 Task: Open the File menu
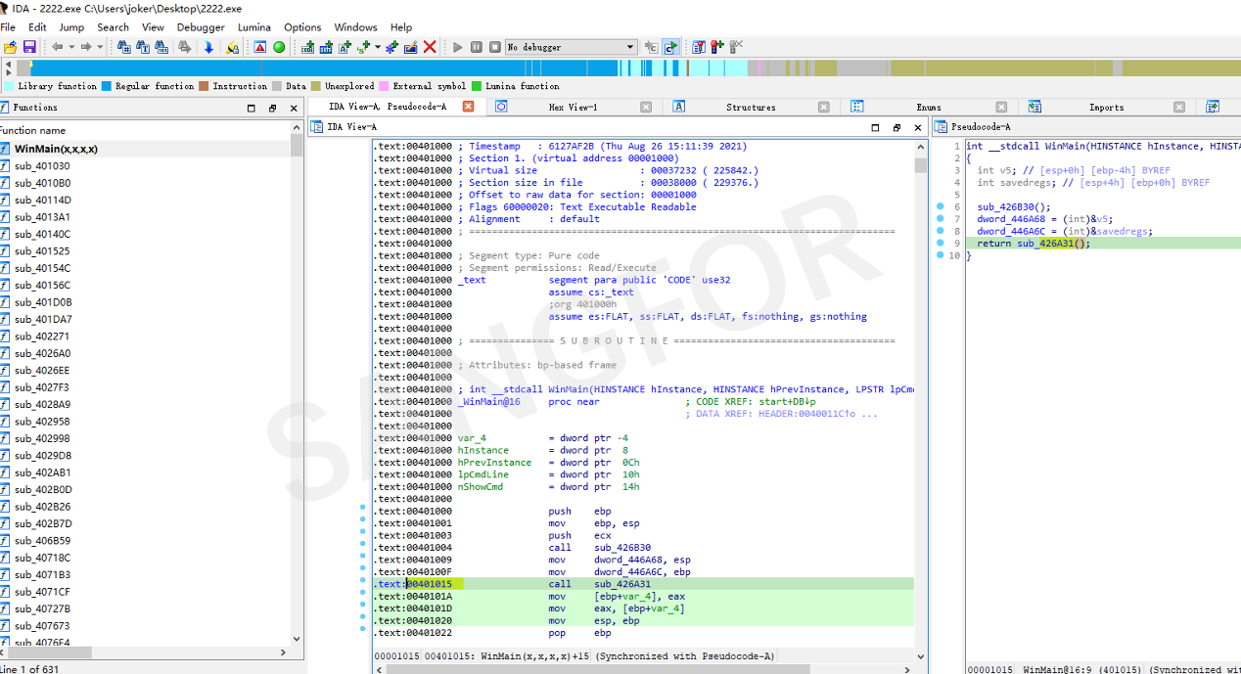coord(8,27)
